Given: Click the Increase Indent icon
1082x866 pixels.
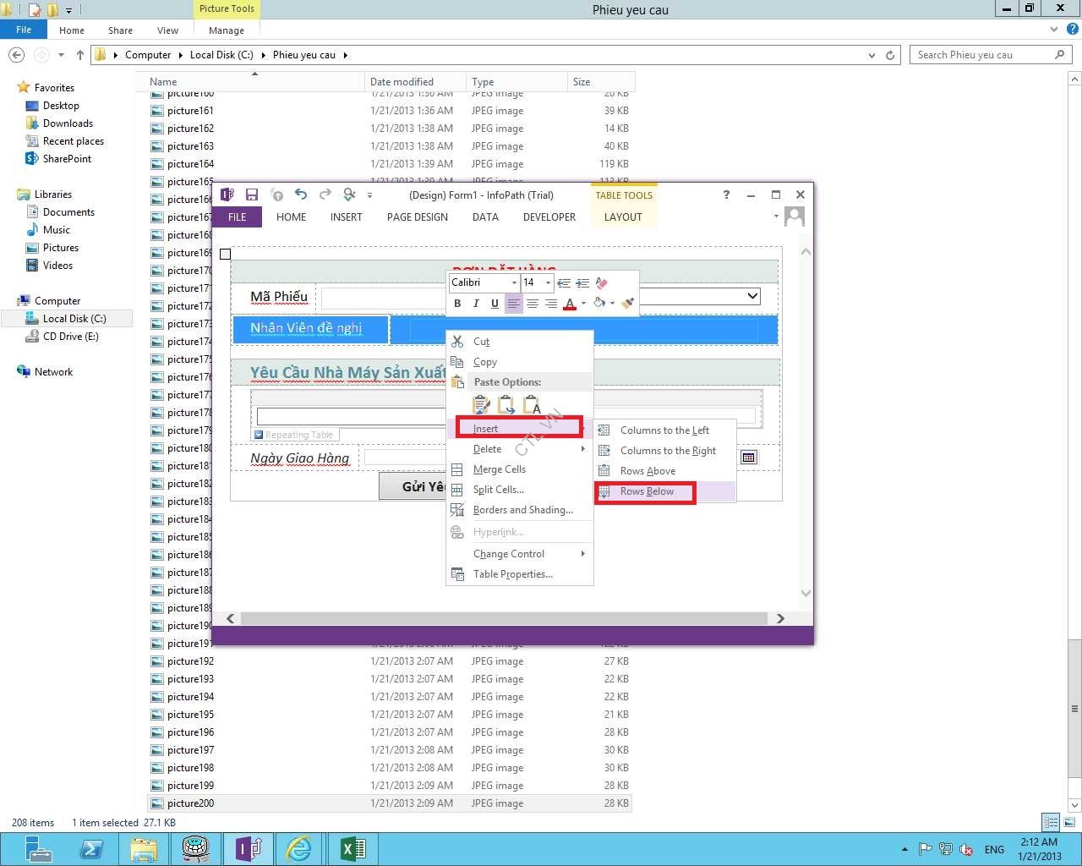Looking at the screenshot, I should (582, 283).
